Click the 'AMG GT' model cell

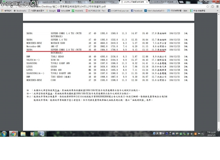click(54, 46)
